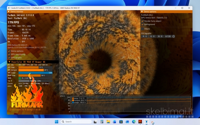This screenshot has height=125, width=200.
Task: Click the taskbar Search box
Action: click(x=76, y=121)
